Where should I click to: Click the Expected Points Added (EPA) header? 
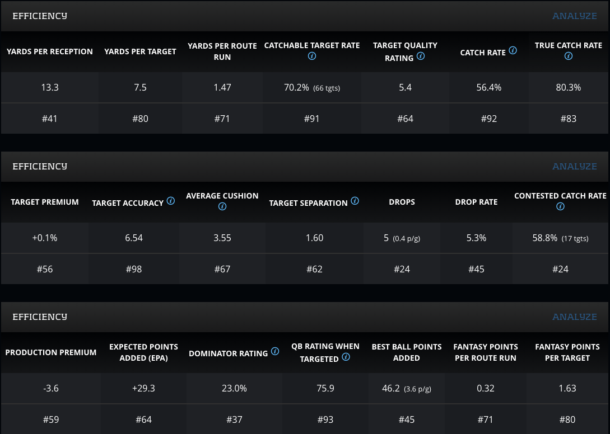point(143,352)
